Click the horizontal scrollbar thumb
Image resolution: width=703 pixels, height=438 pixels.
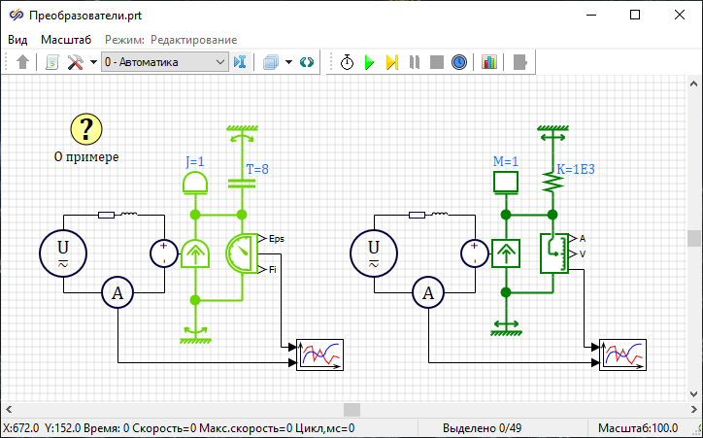pyautogui.click(x=352, y=410)
